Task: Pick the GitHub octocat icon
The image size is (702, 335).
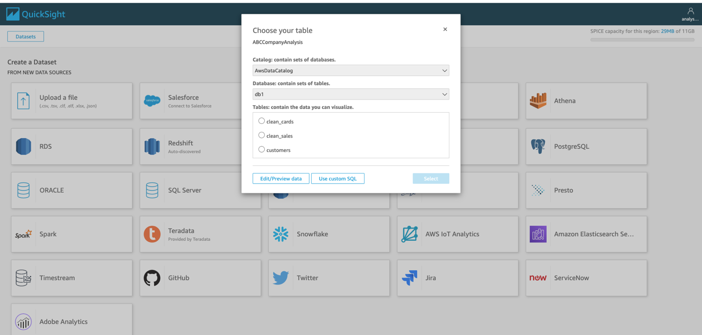Action: click(x=152, y=278)
